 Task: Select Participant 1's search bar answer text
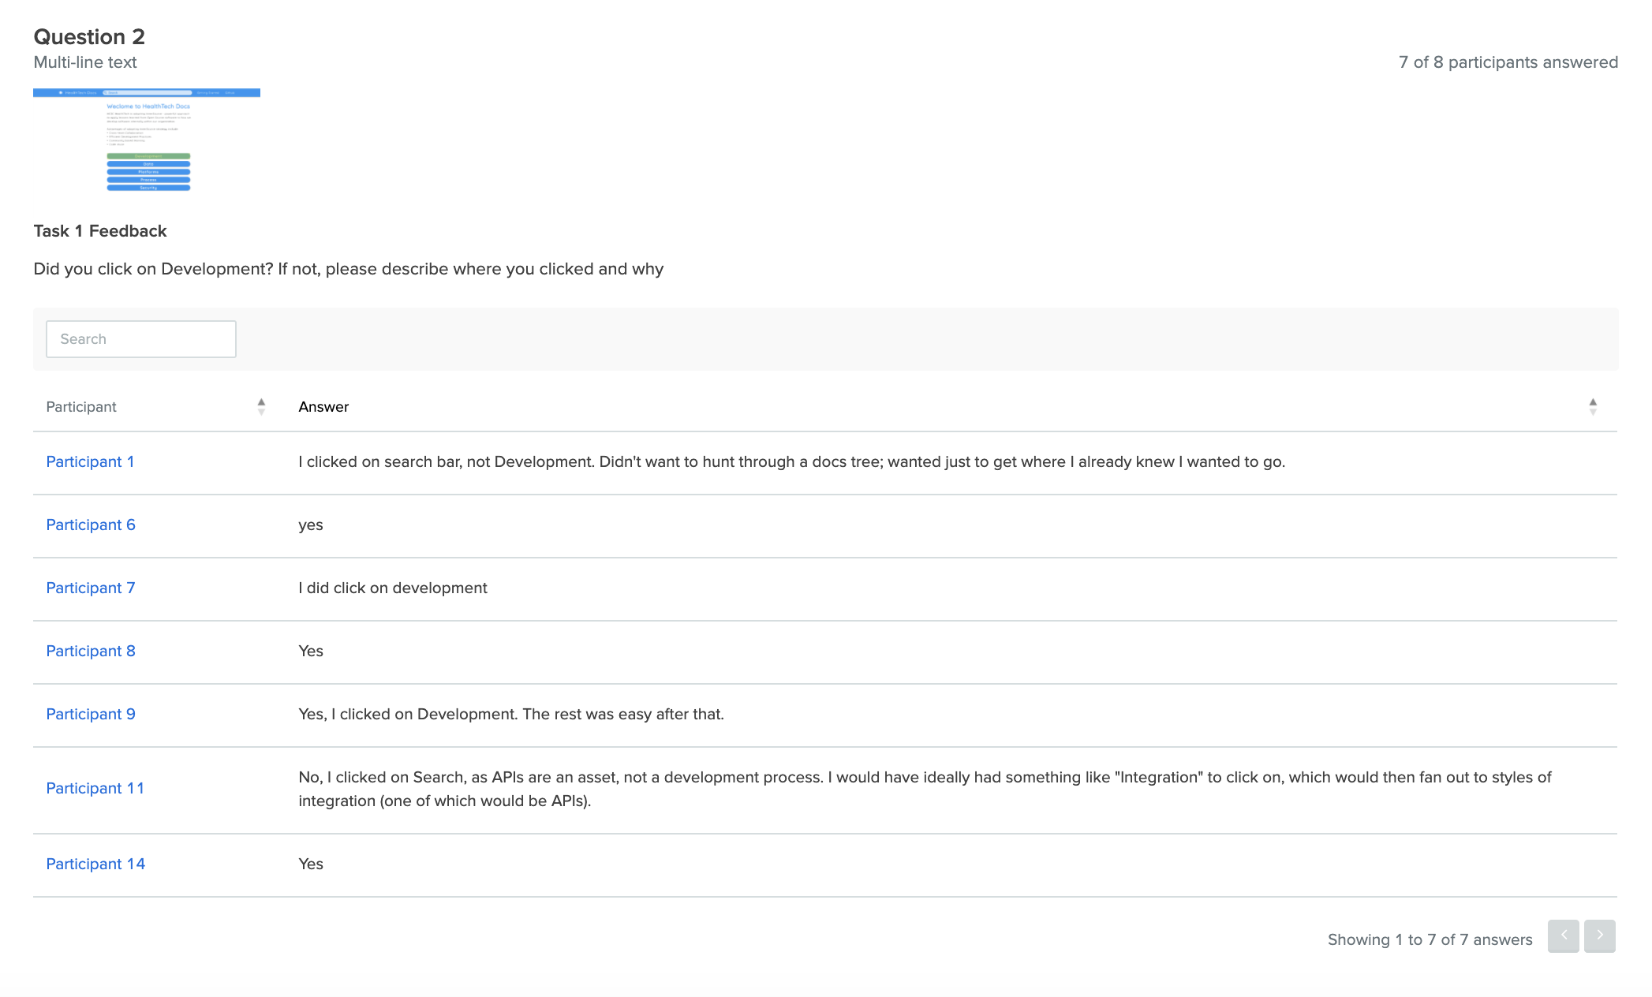tap(792, 462)
